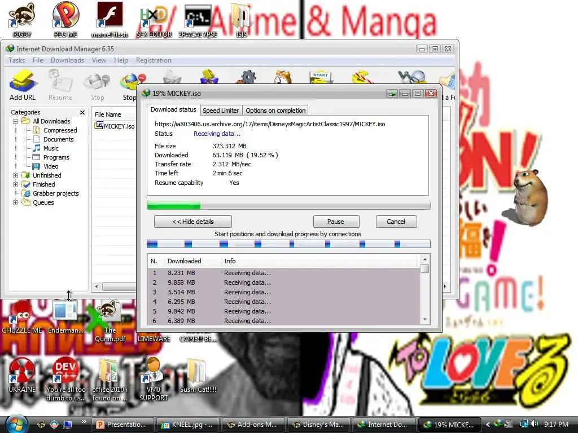Close the Categories panel

[82, 112]
